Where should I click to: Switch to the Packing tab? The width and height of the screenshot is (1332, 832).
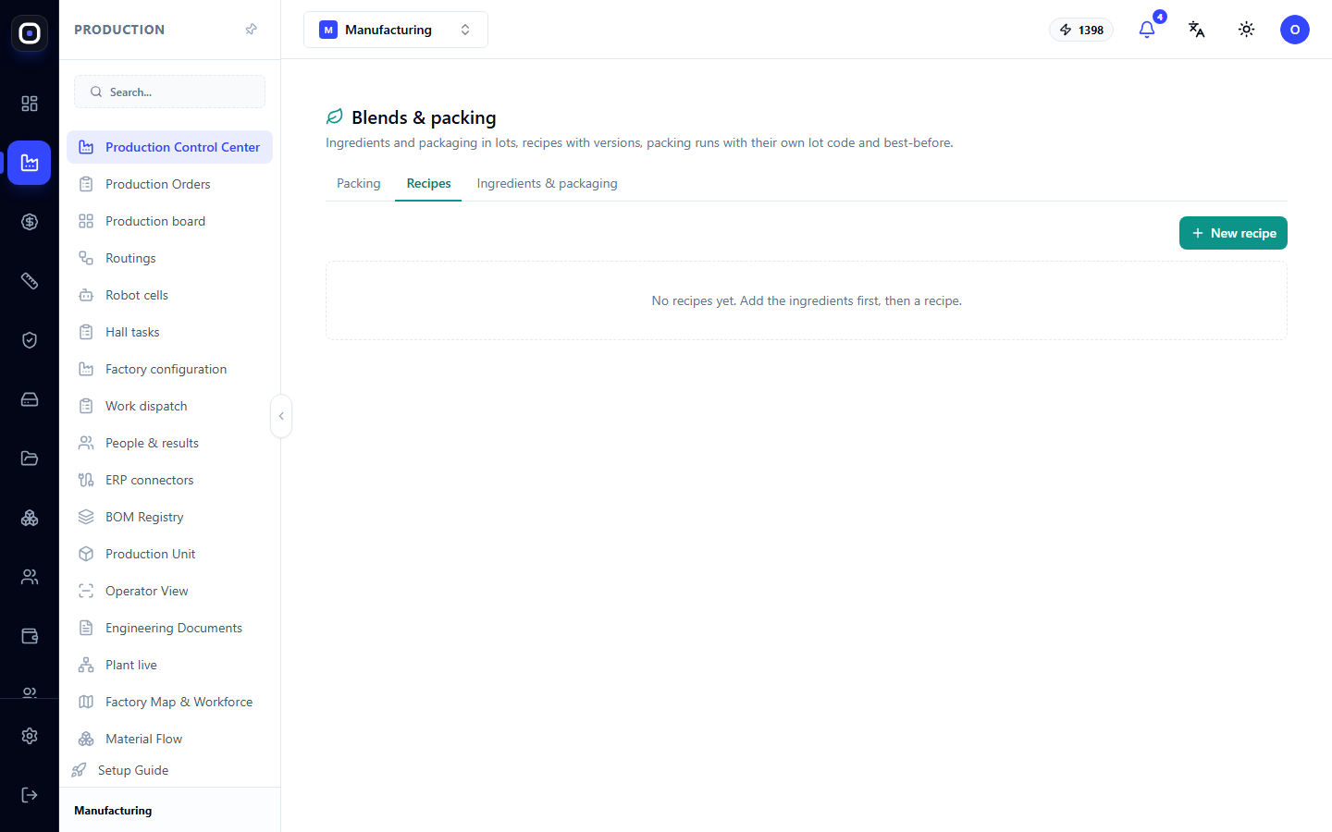[359, 183]
